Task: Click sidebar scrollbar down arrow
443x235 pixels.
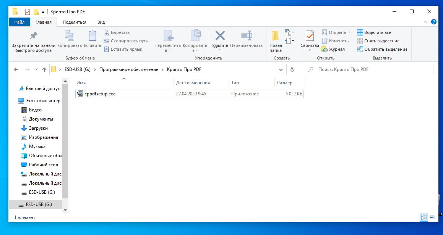Action: 65,209
